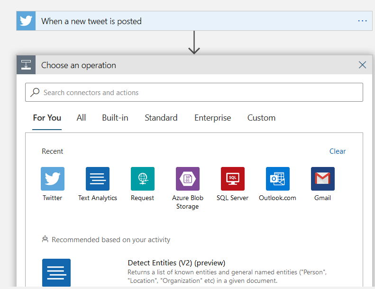This screenshot has height=289, width=375.
Task: Open the Azure Blob Storage connector
Action: click(x=188, y=179)
